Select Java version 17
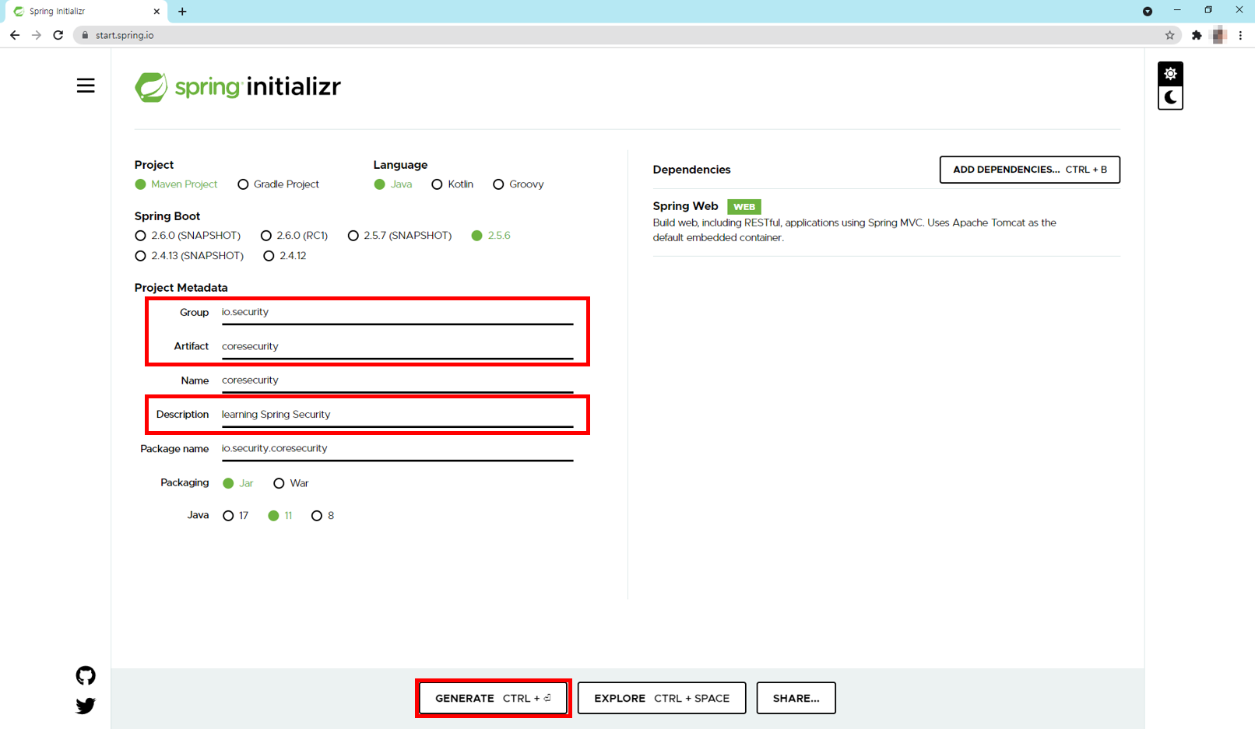Viewport: 1255px width, 729px height. (x=236, y=516)
